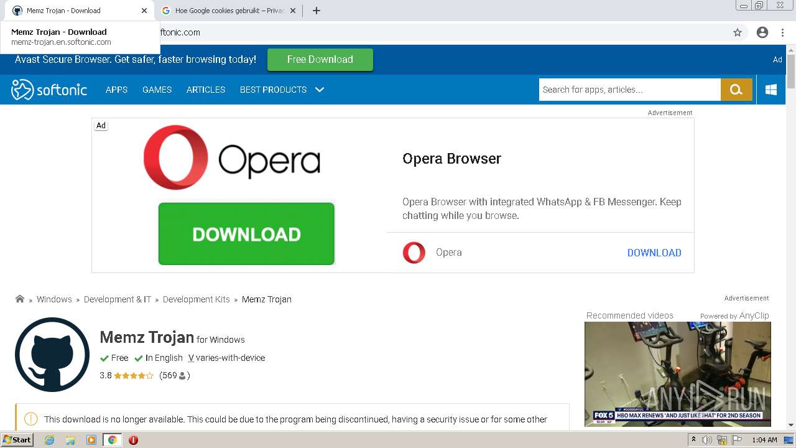This screenshot has height=448, width=796.
Task: Open the Chrome profile avatar icon
Action: 762,32
